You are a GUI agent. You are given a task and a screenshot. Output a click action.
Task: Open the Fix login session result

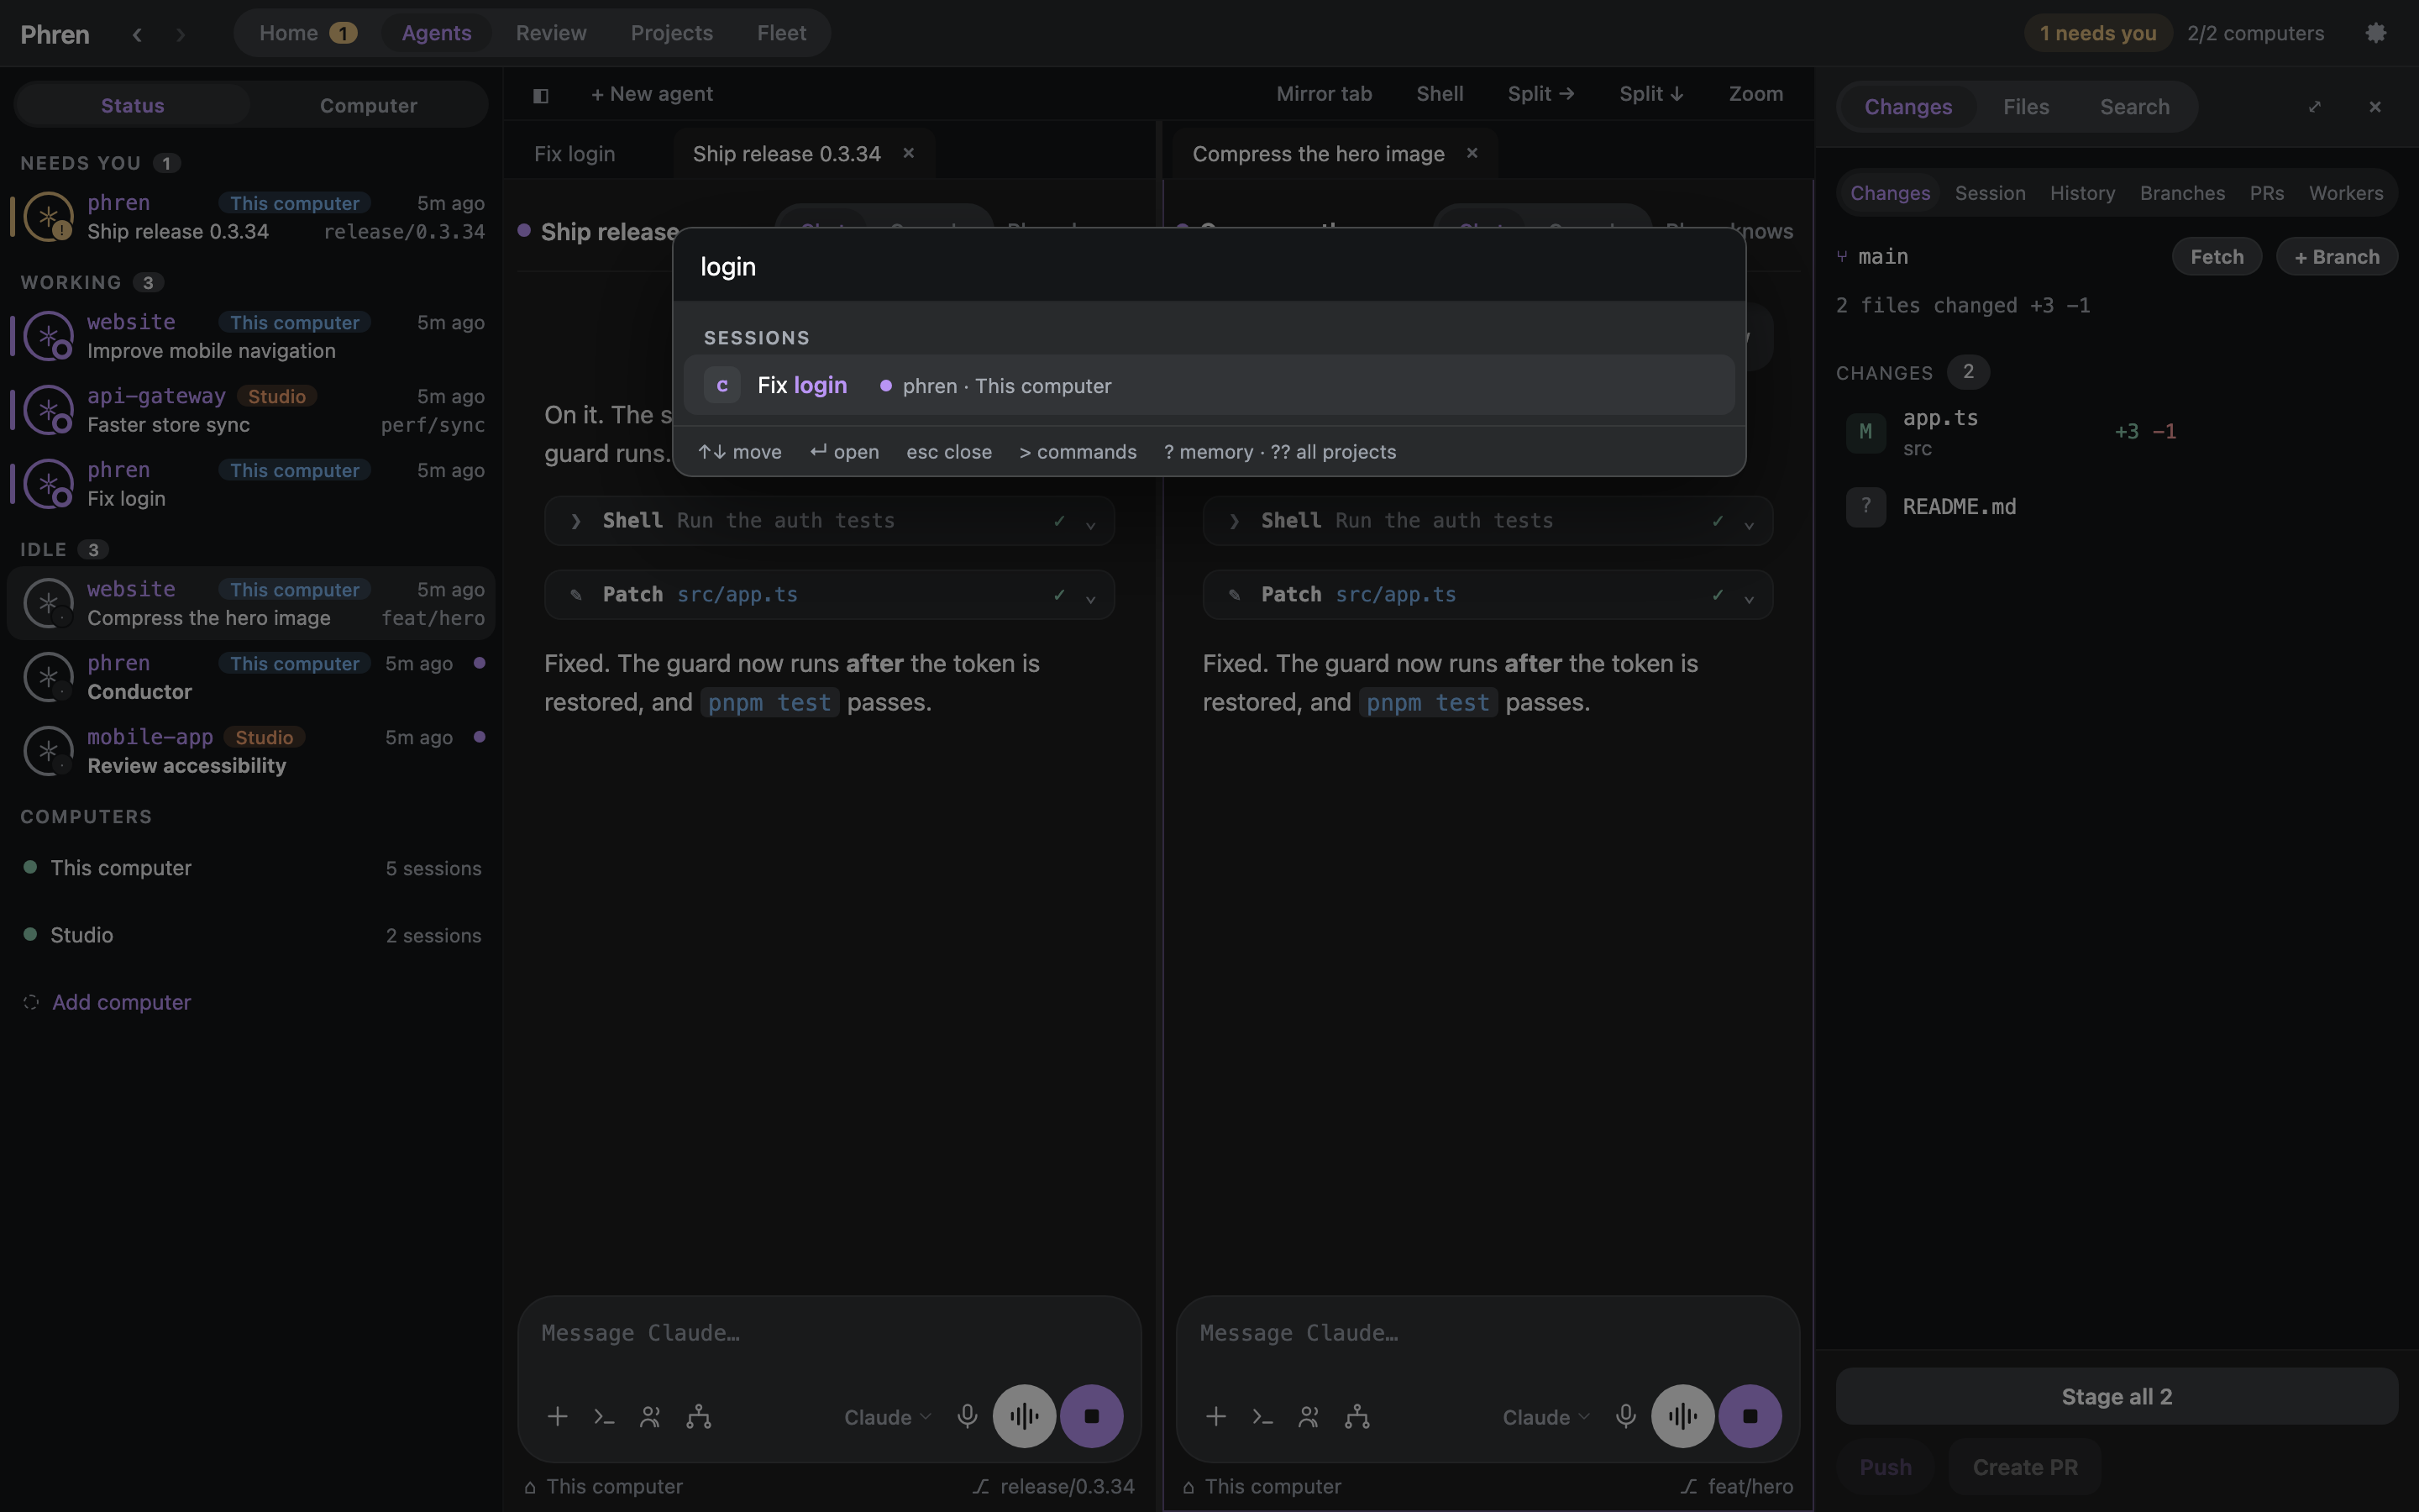pyautogui.click(x=1209, y=385)
